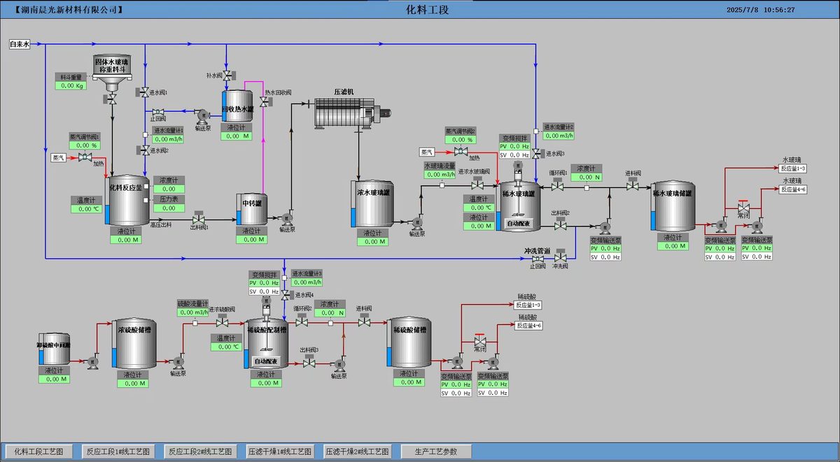Screen dimensions: 840x462
Task: Click the 蒸汽调节阀2 heating valve
Action: [x=461, y=151]
